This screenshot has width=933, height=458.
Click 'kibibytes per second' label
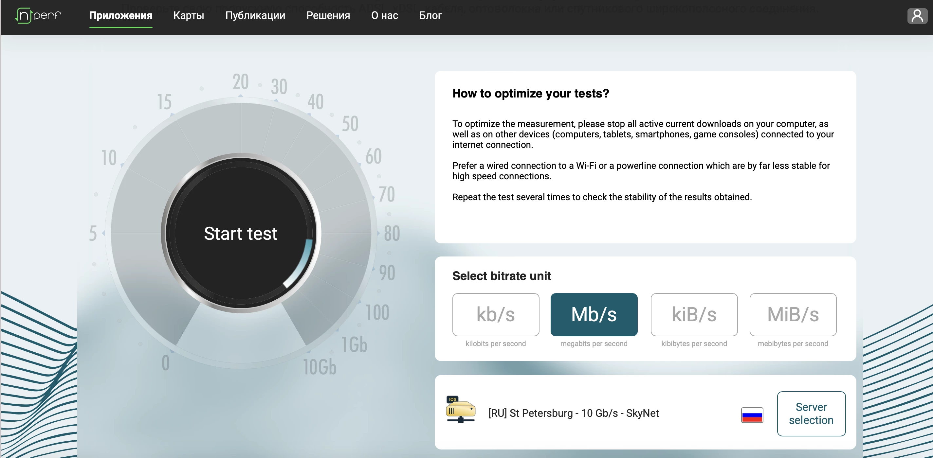[x=694, y=343]
